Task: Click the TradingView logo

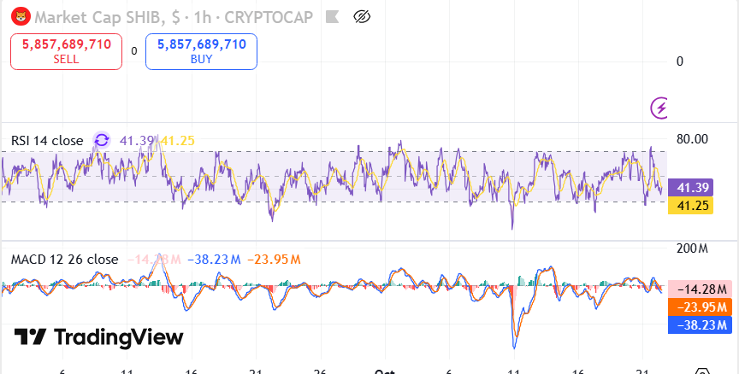Action: tap(98, 337)
